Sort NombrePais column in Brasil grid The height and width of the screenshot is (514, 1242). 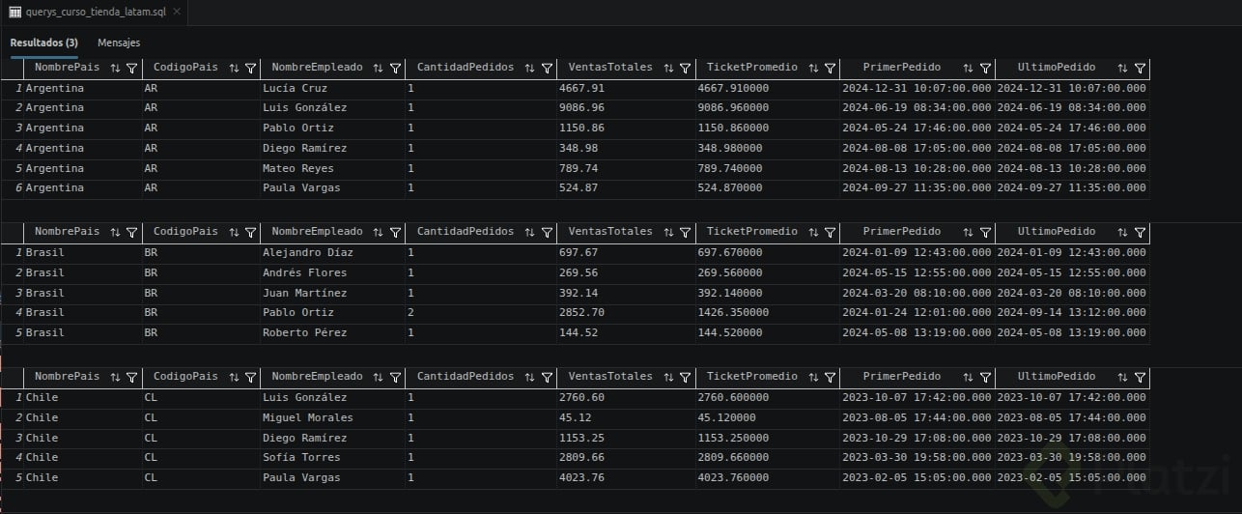tap(116, 232)
